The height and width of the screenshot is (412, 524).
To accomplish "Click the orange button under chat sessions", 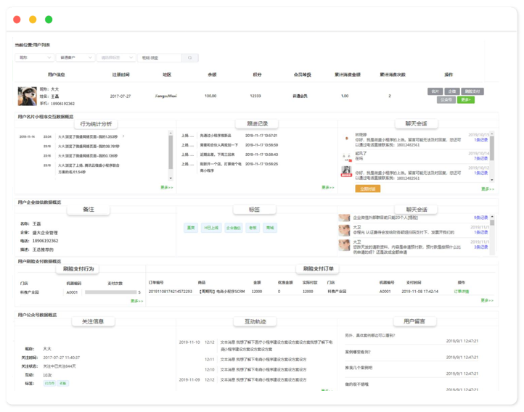I will click(368, 189).
